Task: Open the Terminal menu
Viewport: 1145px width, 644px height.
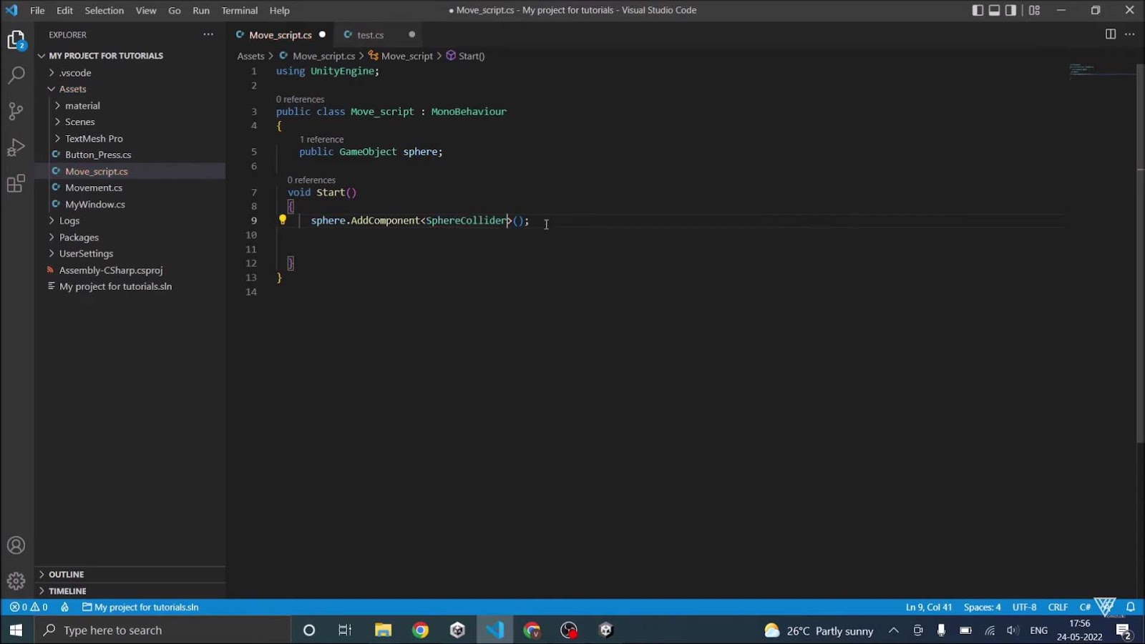Action: [239, 10]
